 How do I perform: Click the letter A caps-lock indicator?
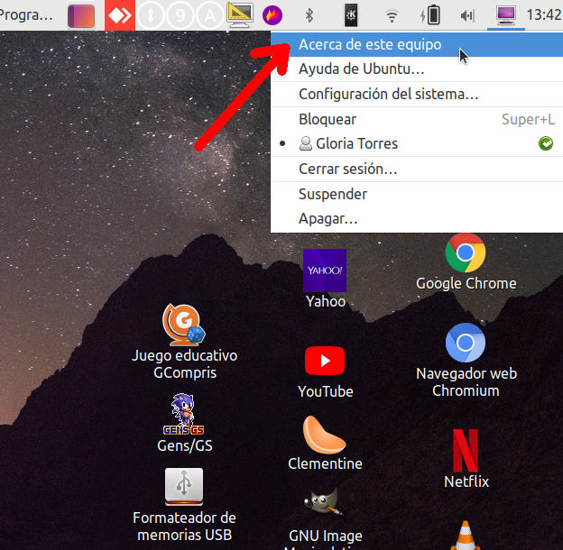pos(210,15)
